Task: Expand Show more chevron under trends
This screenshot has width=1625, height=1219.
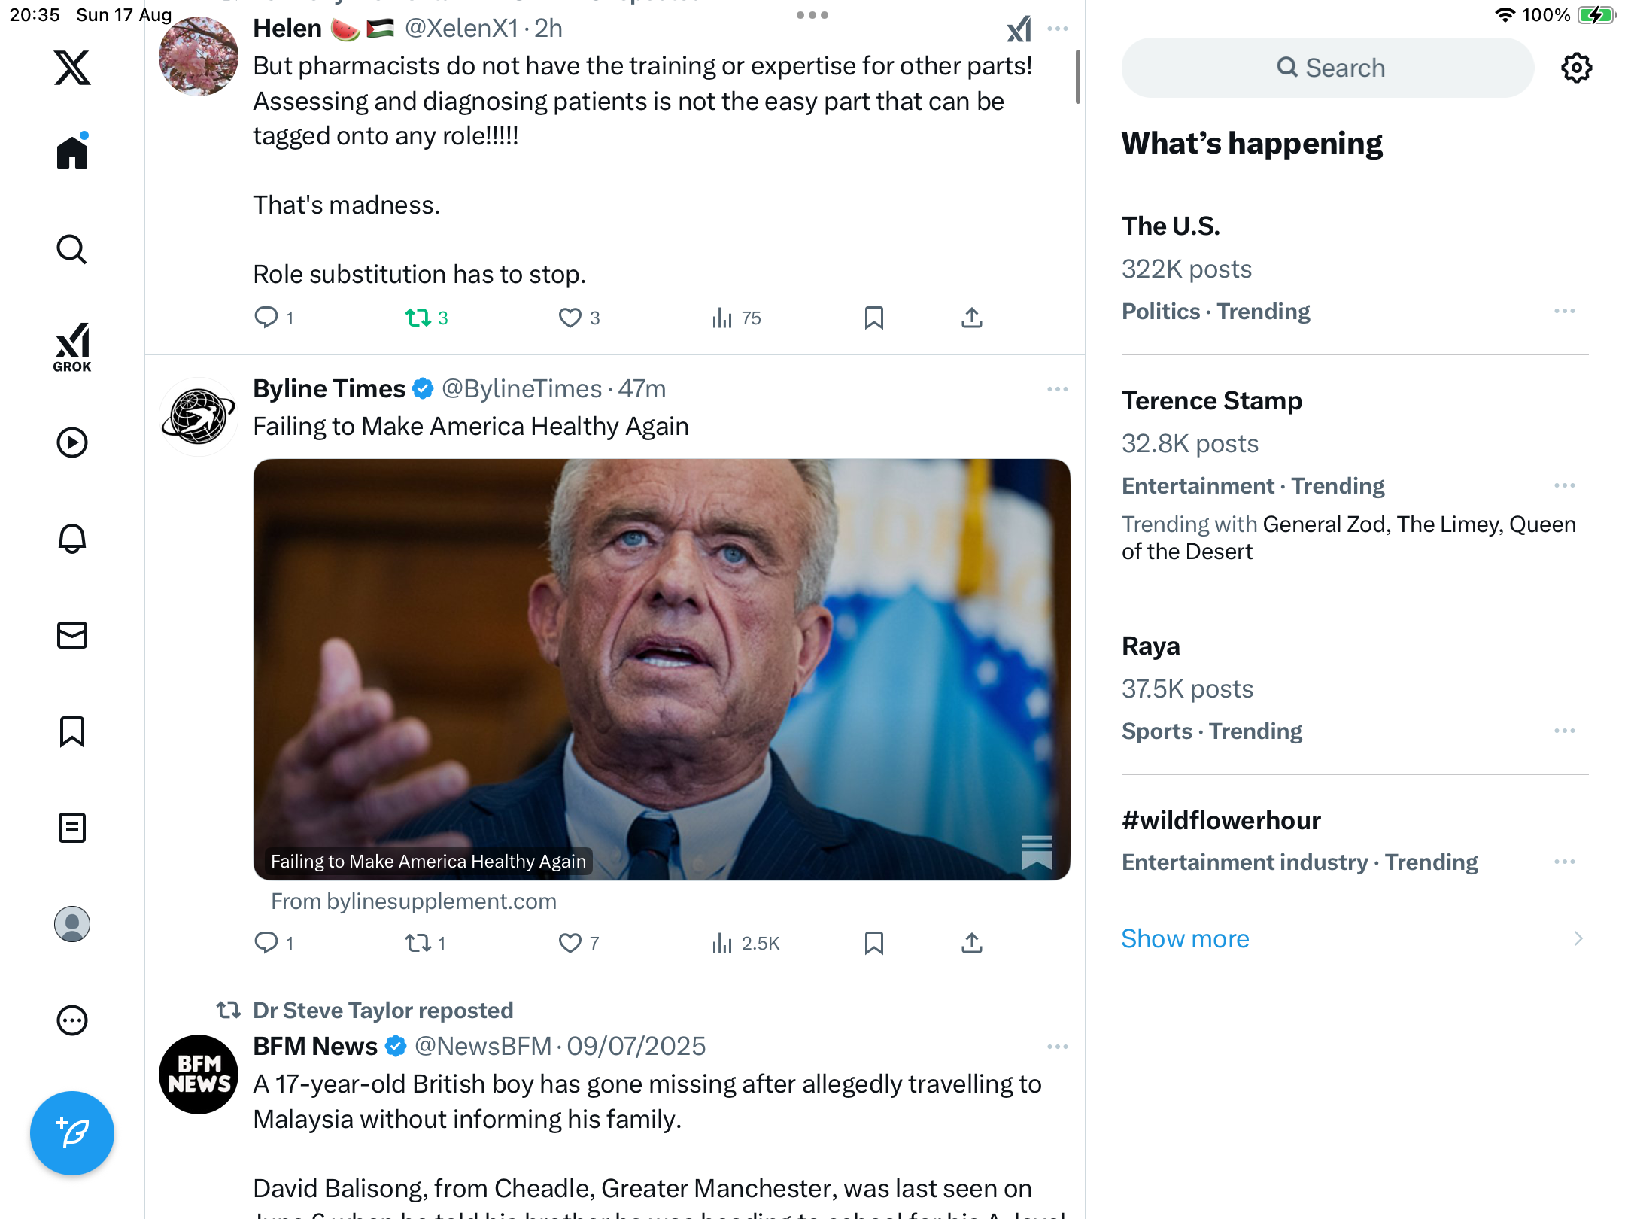Action: pos(1578,938)
